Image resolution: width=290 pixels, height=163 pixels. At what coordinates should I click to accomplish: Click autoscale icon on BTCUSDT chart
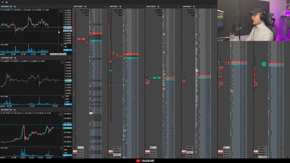[x=60, y=114]
